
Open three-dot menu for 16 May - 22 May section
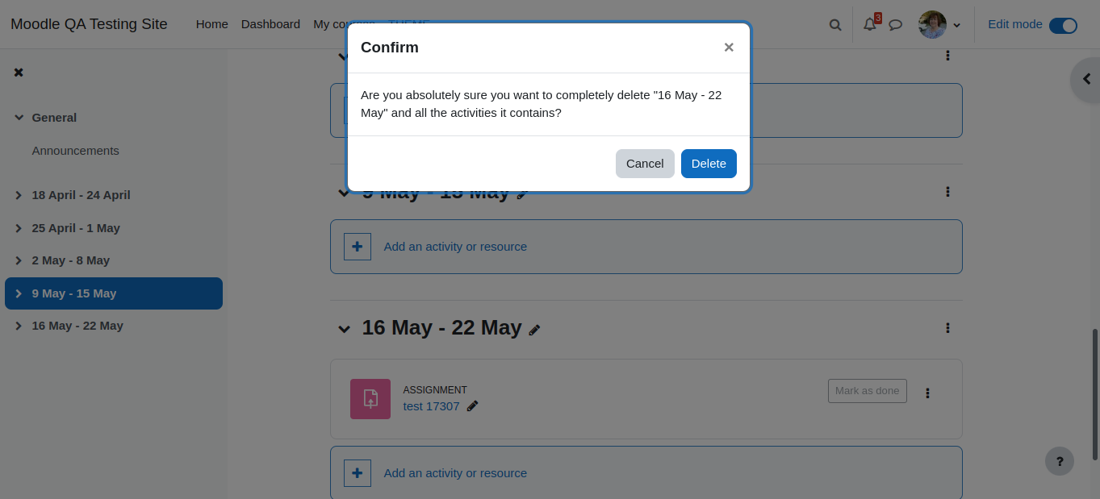point(947,328)
